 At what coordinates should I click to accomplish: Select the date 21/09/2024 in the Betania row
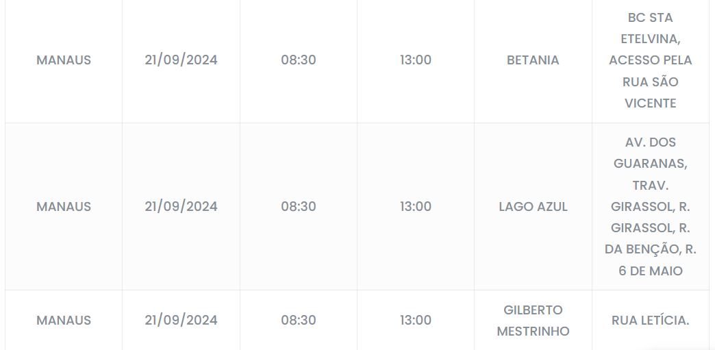click(x=181, y=60)
